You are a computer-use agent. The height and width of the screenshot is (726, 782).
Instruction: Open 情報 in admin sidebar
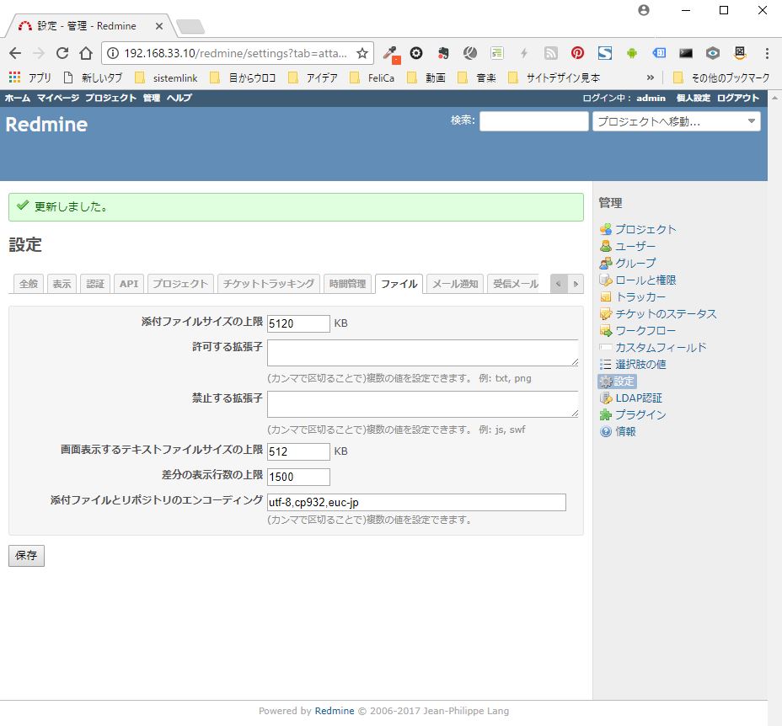[x=625, y=432]
